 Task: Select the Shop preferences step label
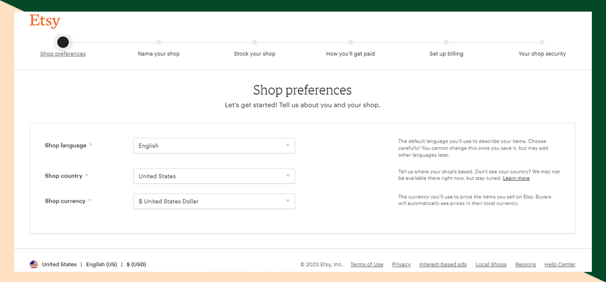63,54
